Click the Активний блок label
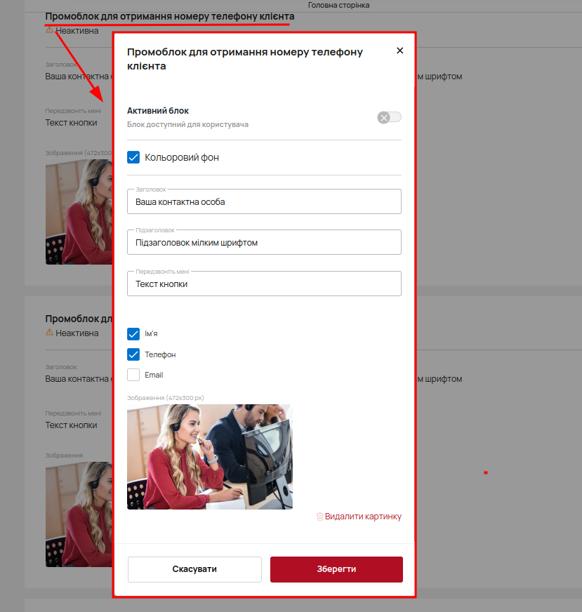 (x=158, y=111)
